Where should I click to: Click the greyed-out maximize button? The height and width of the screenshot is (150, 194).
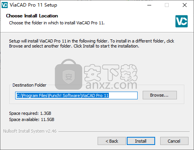(x=167, y=5)
